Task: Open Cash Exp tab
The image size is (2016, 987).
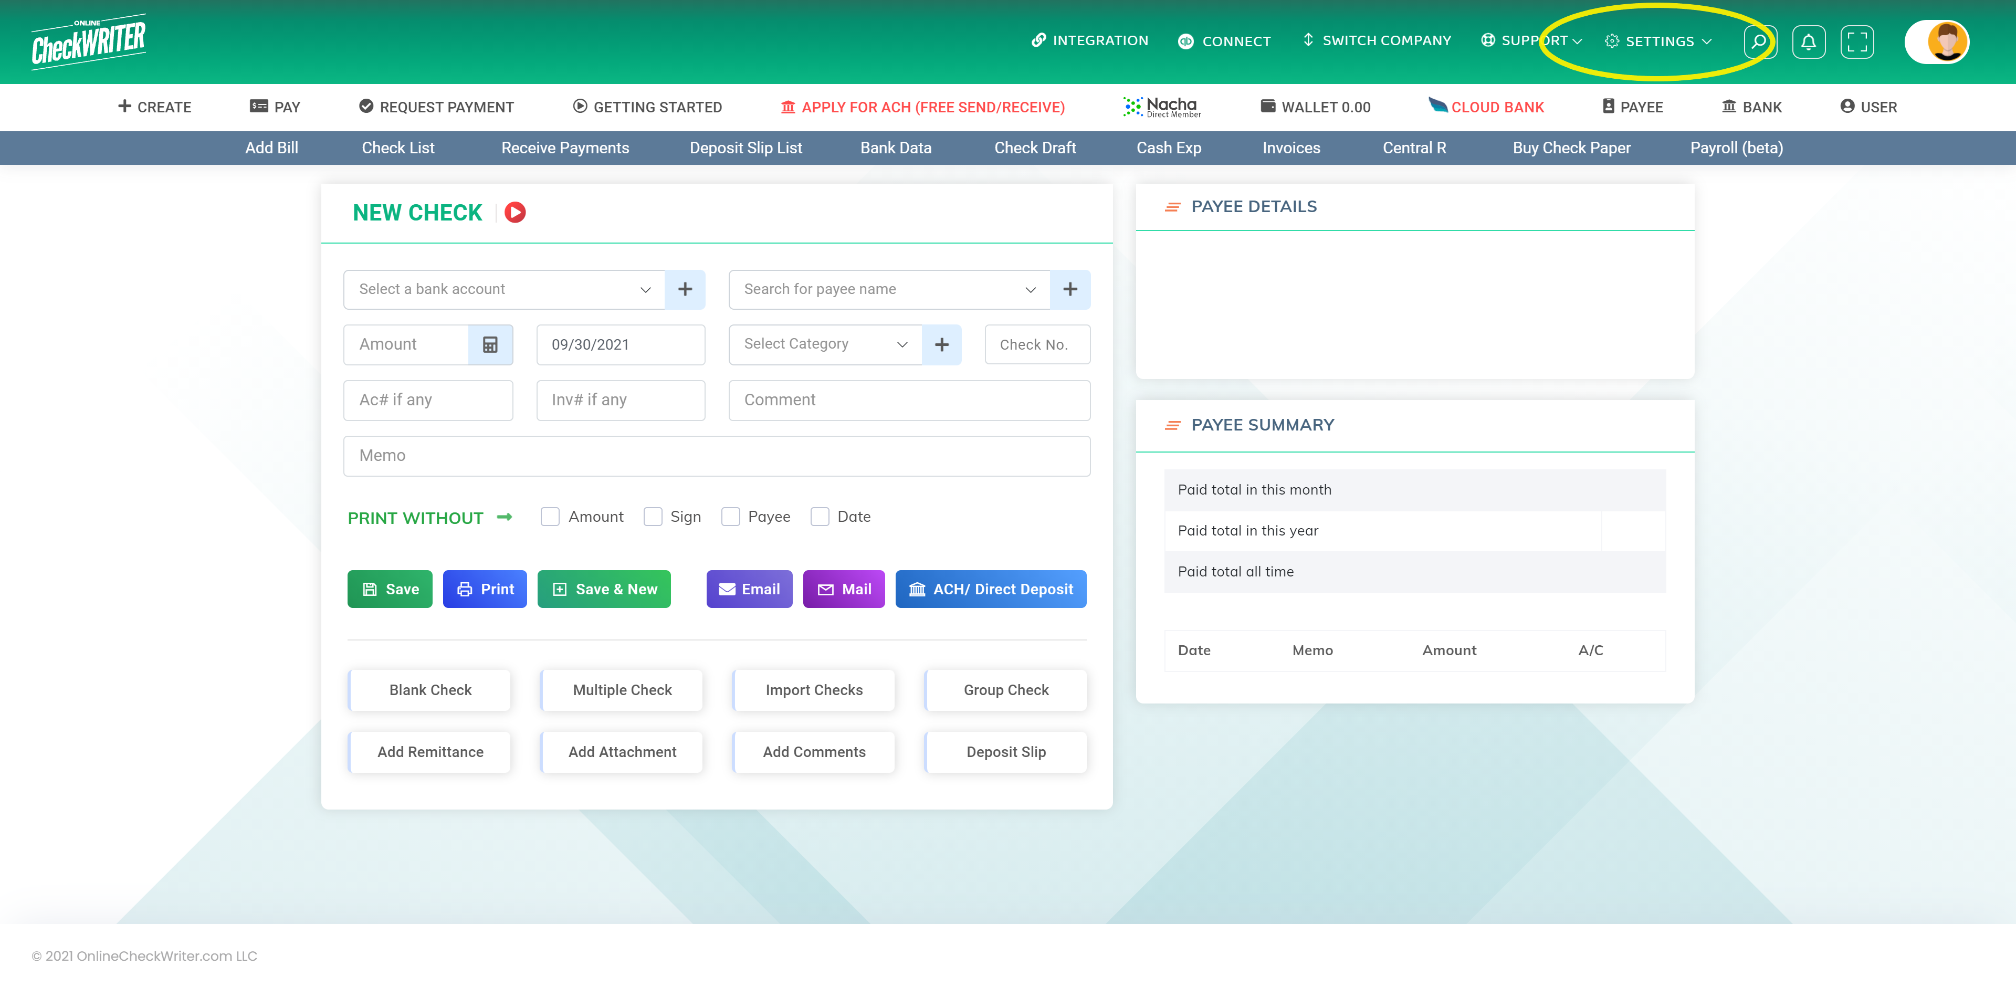Action: (1169, 148)
